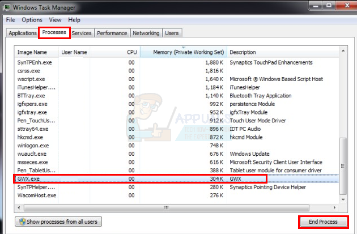Switch to the Performance tab

pyautogui.click(x=112, y=33)
